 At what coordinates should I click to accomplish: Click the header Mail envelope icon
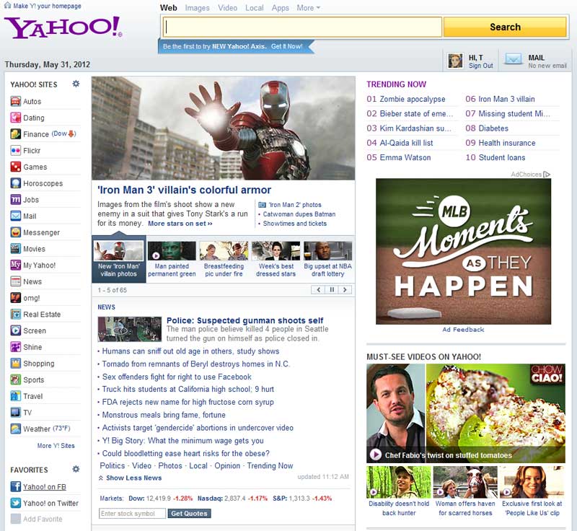(x=513, y=59)
